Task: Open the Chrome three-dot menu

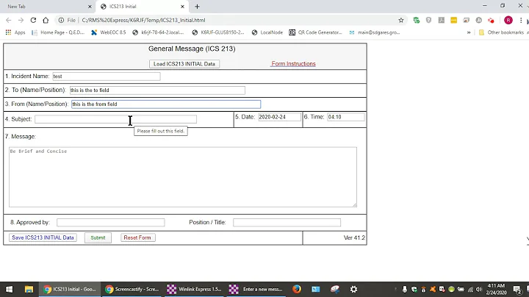Action: [x=521, y=21]
